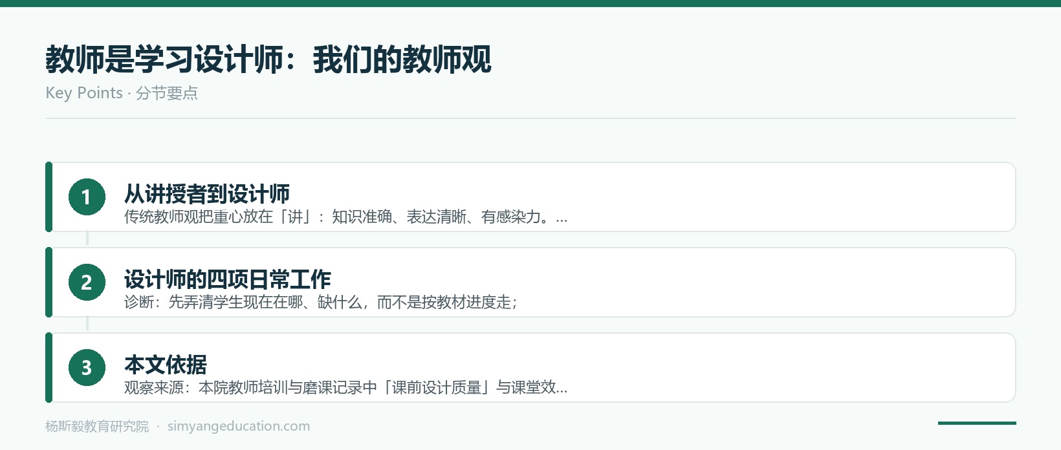This screenshot has height=450, width=1061.
Task: Click the description starting 传统教师观把重心放在
Action: 346,217
